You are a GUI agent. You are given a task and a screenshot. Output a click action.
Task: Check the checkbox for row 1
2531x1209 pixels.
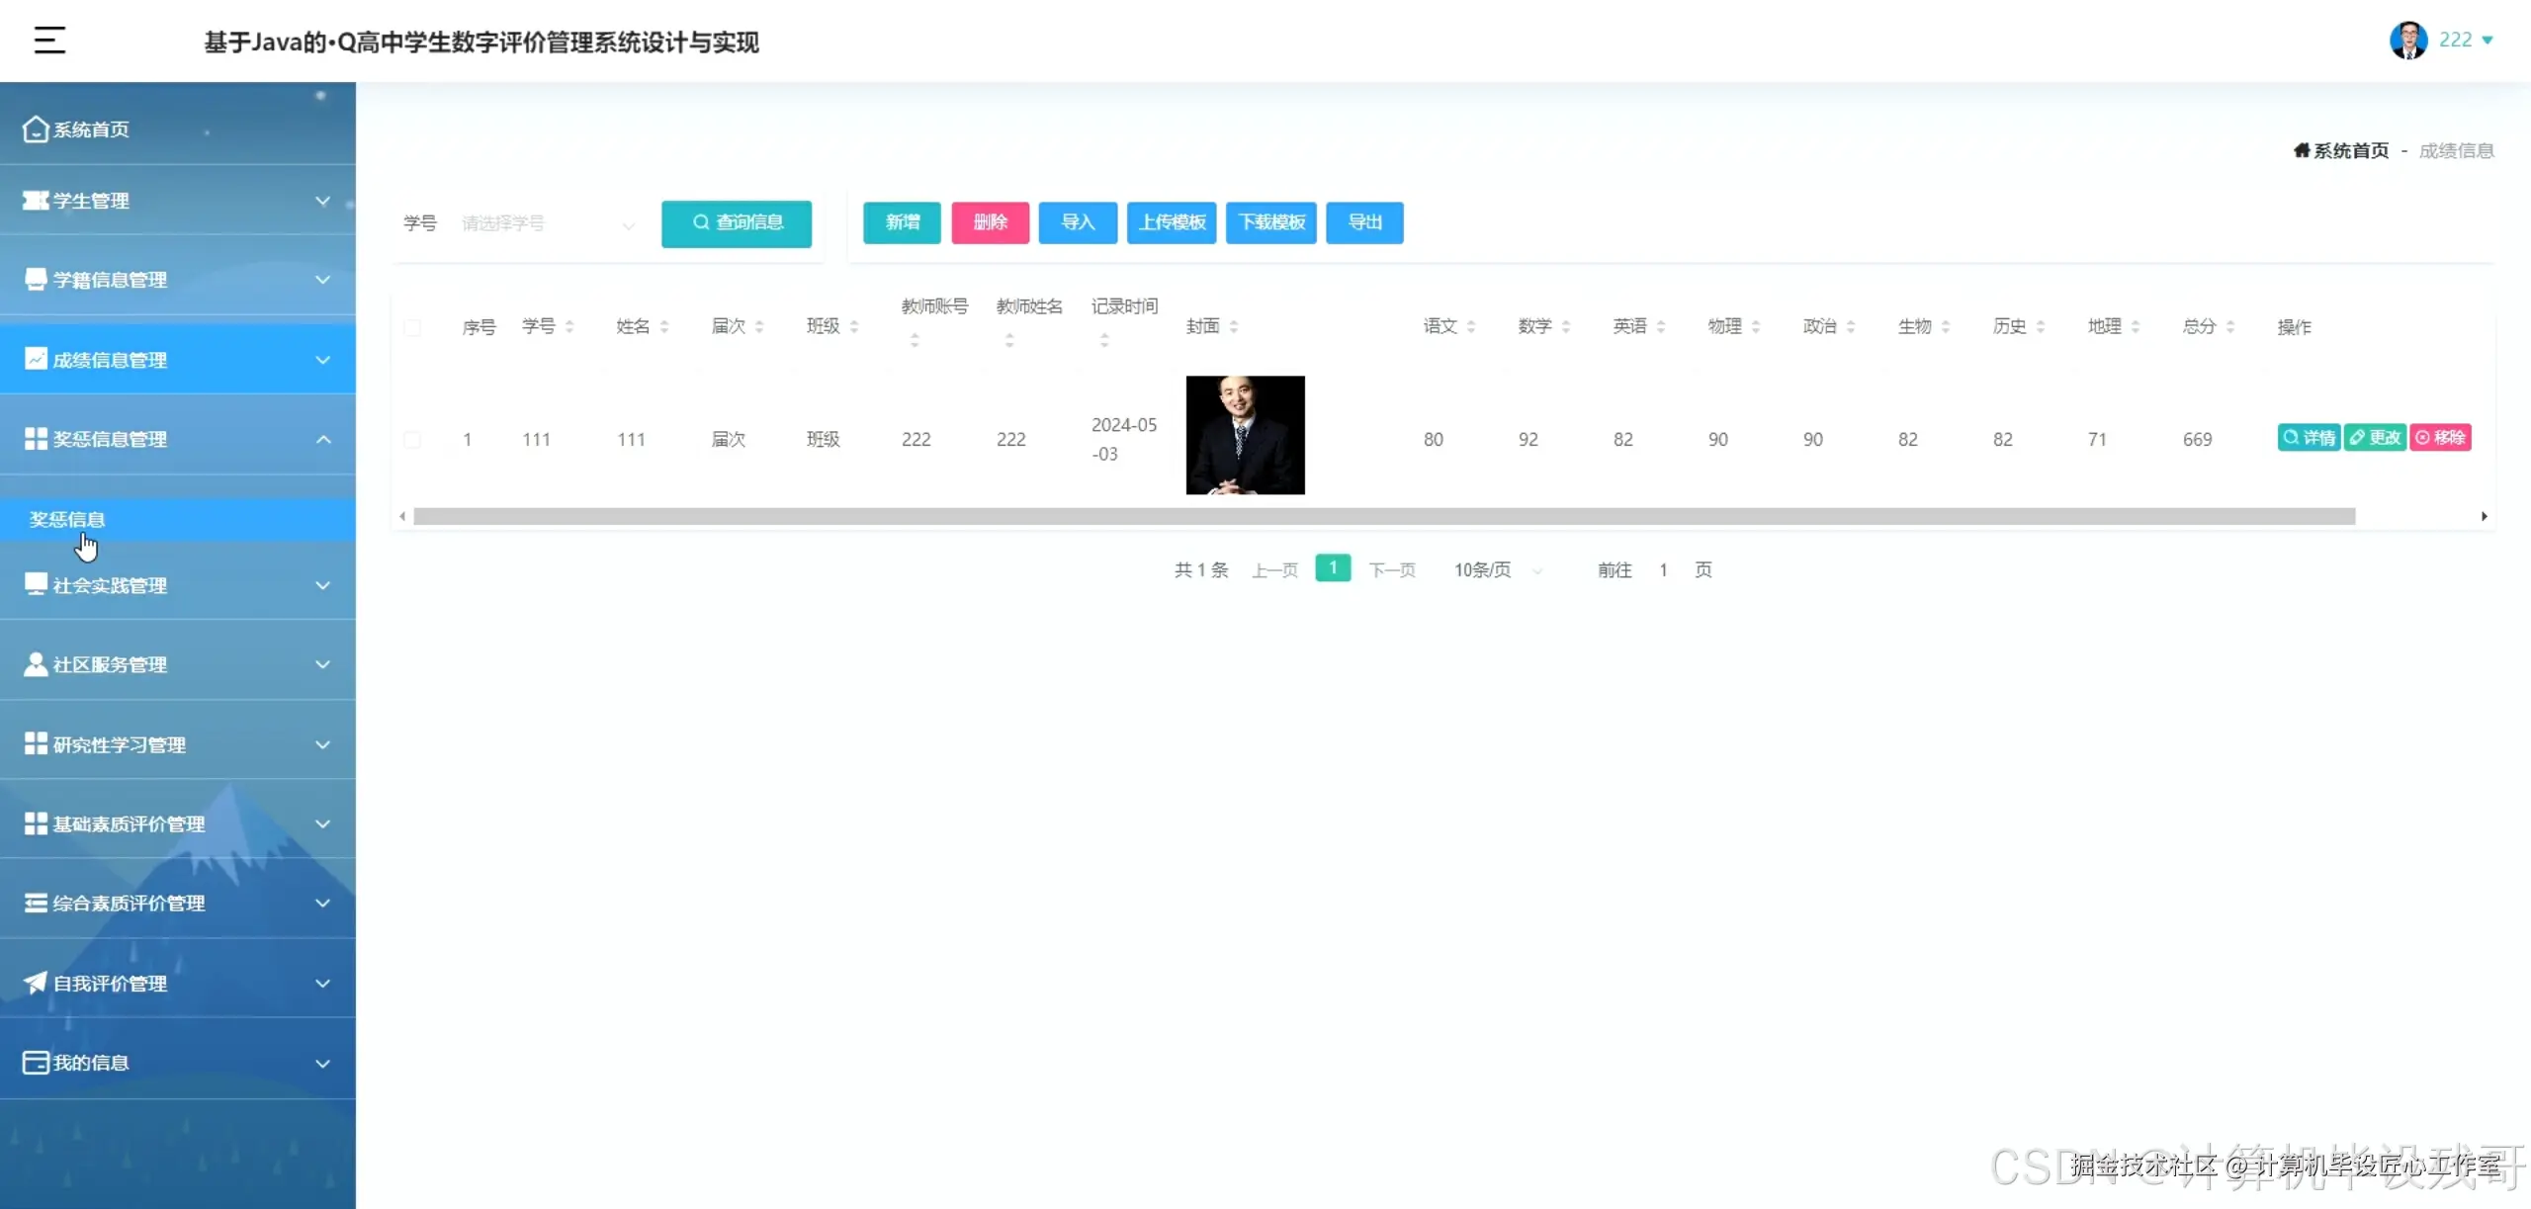point(412,439)
